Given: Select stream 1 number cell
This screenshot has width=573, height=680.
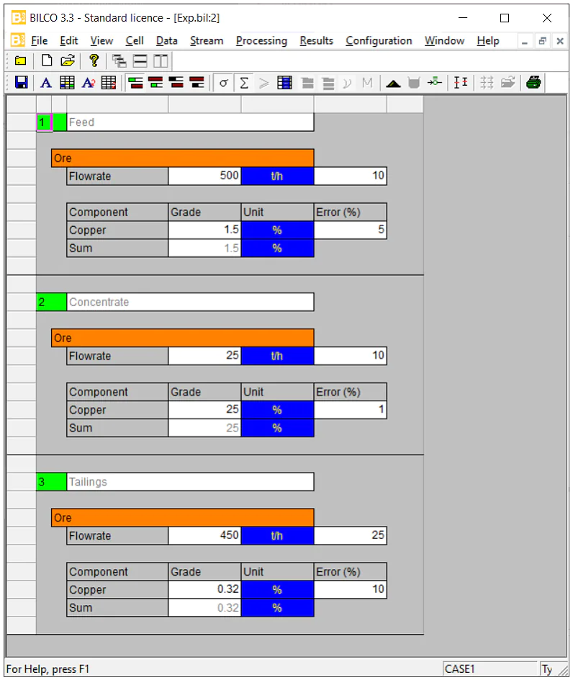Looking at the screenshot, I should pos(44,122).
